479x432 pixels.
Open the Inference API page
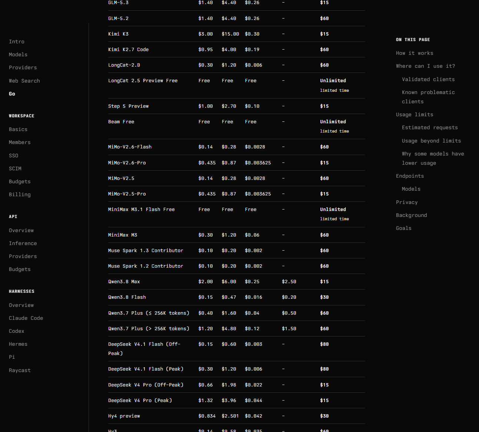23,243
